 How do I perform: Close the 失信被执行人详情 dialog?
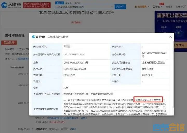(x=170, y=37)
